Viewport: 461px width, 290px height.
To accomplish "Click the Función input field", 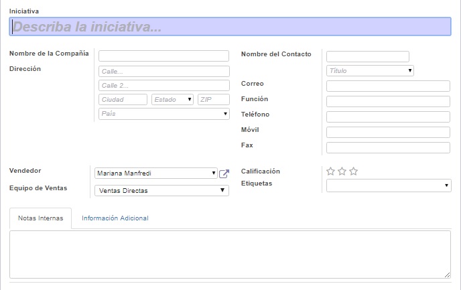I will [x=388, y=101].
